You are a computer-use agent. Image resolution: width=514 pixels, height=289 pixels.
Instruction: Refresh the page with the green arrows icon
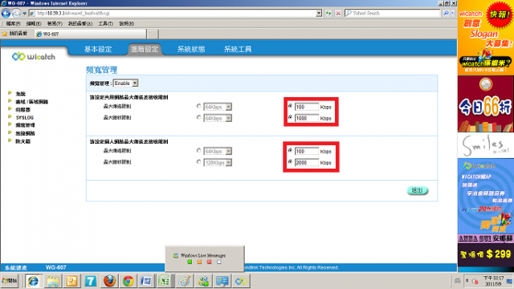(x=328, y=13)
